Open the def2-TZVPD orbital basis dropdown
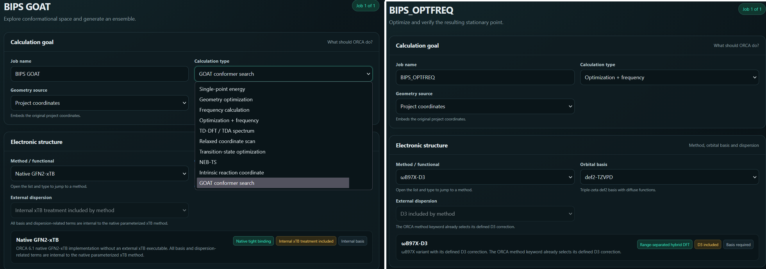766x269 pixels. pos(669,177)
